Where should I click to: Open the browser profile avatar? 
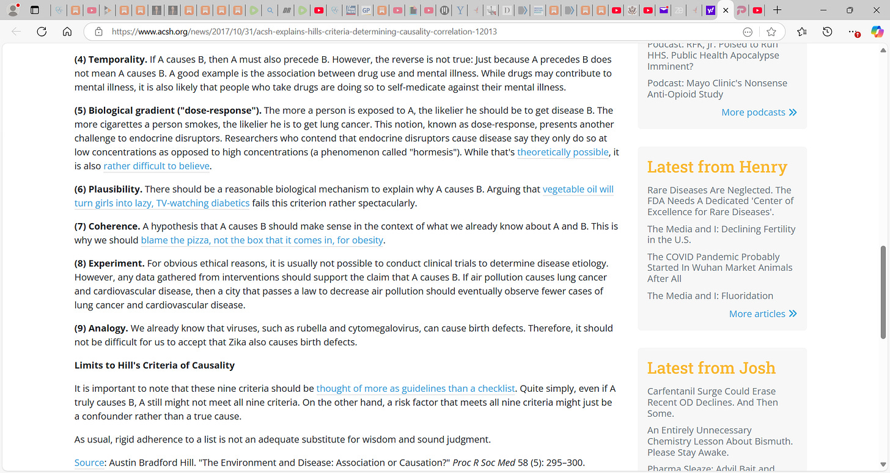coord(13,10)
